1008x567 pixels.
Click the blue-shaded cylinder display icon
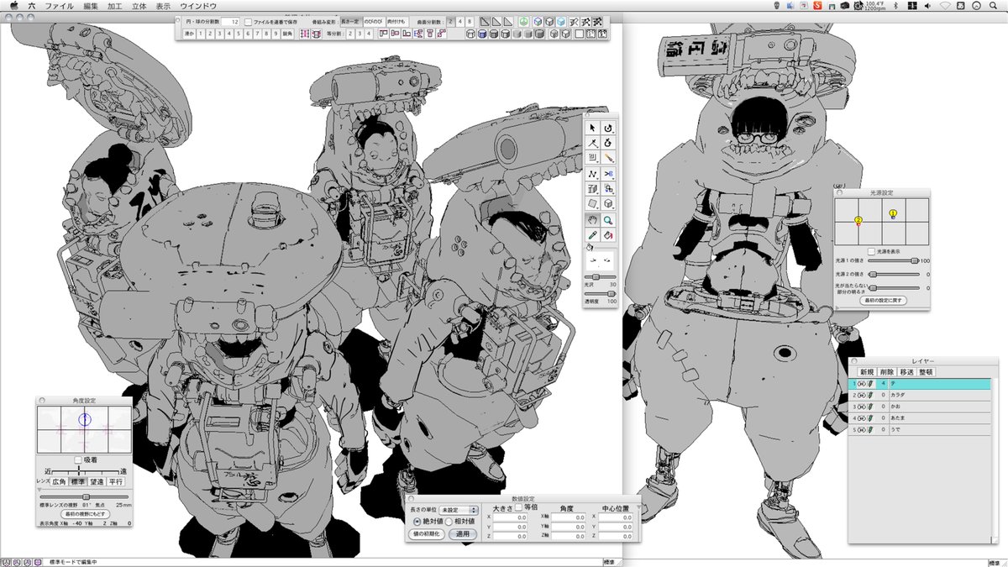pos(481,34)
